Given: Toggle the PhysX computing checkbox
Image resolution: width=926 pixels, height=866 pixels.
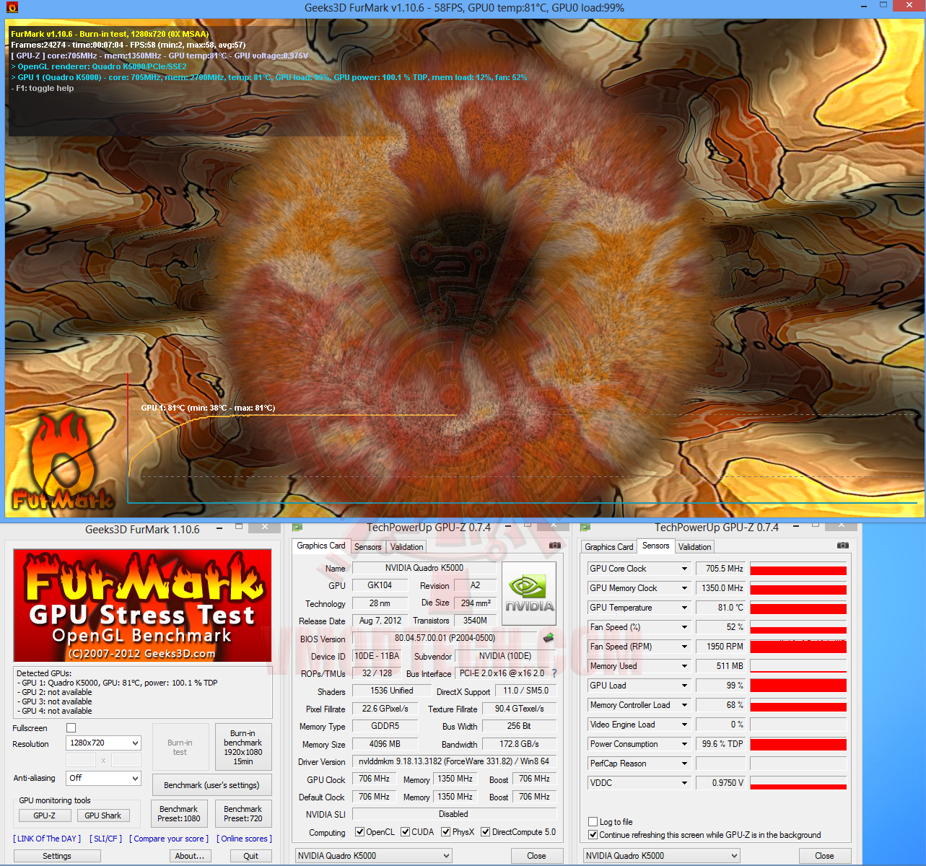Looking at the screenshot, I should click(446, 832).
